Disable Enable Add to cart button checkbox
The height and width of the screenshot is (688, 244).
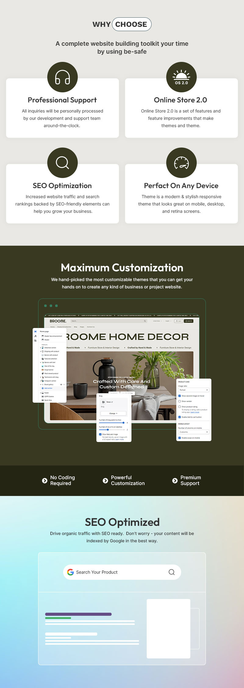[180, 417]
